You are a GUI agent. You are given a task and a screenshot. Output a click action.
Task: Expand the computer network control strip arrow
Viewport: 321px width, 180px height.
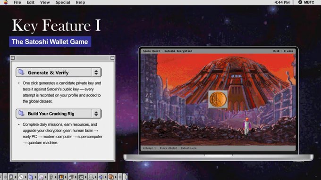pyautogui.click(x=16, y=177)
